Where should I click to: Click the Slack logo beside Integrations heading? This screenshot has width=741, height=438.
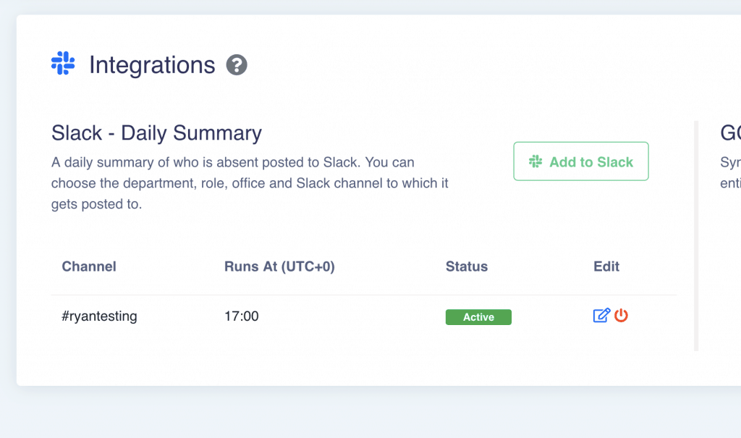pos(63,64)
